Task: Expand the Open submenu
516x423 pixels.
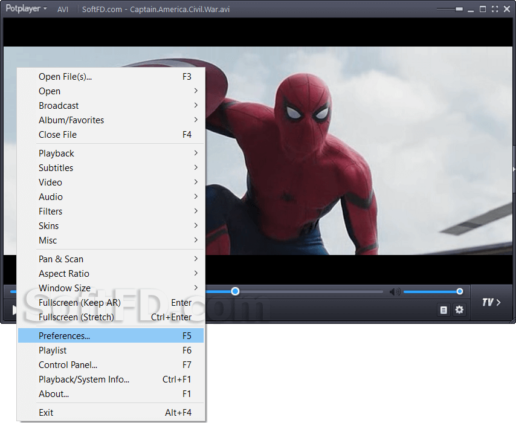Action: click(111, 91)
